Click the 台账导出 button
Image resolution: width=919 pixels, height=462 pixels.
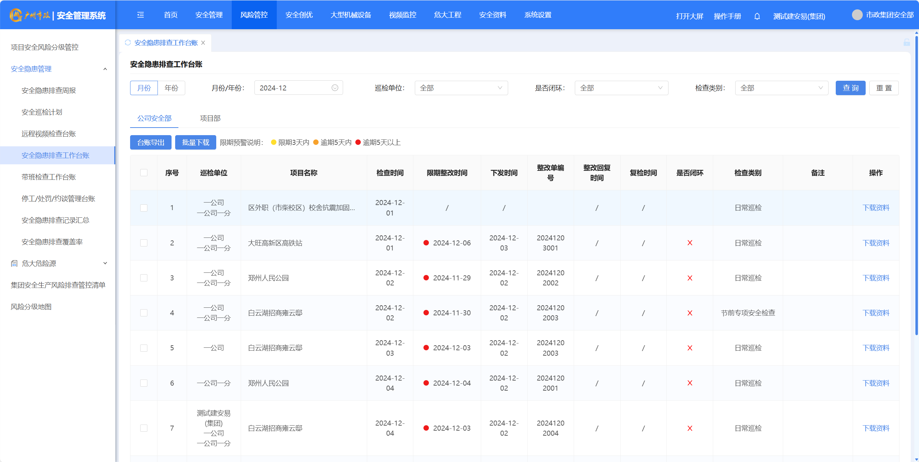click(x=151, y=142)
